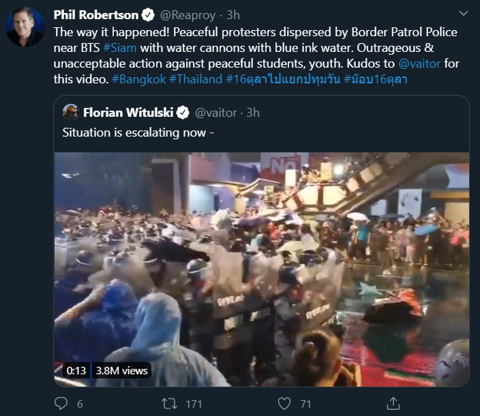Click the Phil Robertson display name

tap(97, 14)
